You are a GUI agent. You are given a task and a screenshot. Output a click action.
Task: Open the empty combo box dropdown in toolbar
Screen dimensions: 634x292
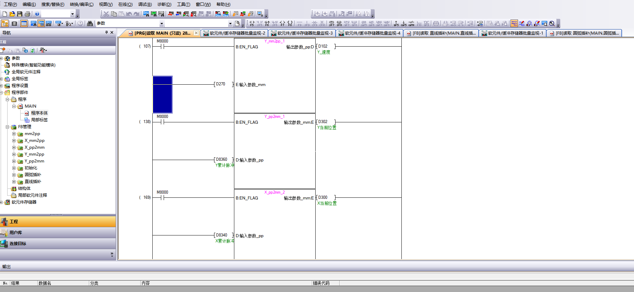pyautogui.click(x=230, y=24)
